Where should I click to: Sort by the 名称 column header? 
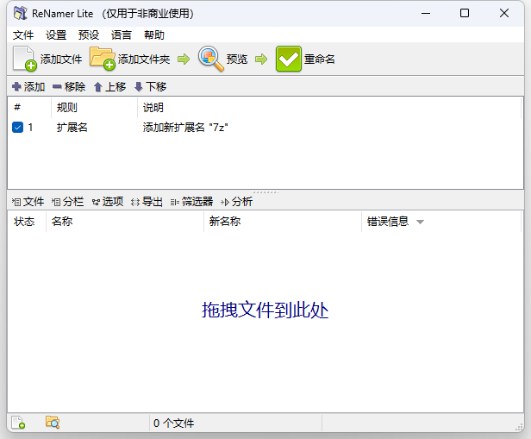[x=125, y=222]
